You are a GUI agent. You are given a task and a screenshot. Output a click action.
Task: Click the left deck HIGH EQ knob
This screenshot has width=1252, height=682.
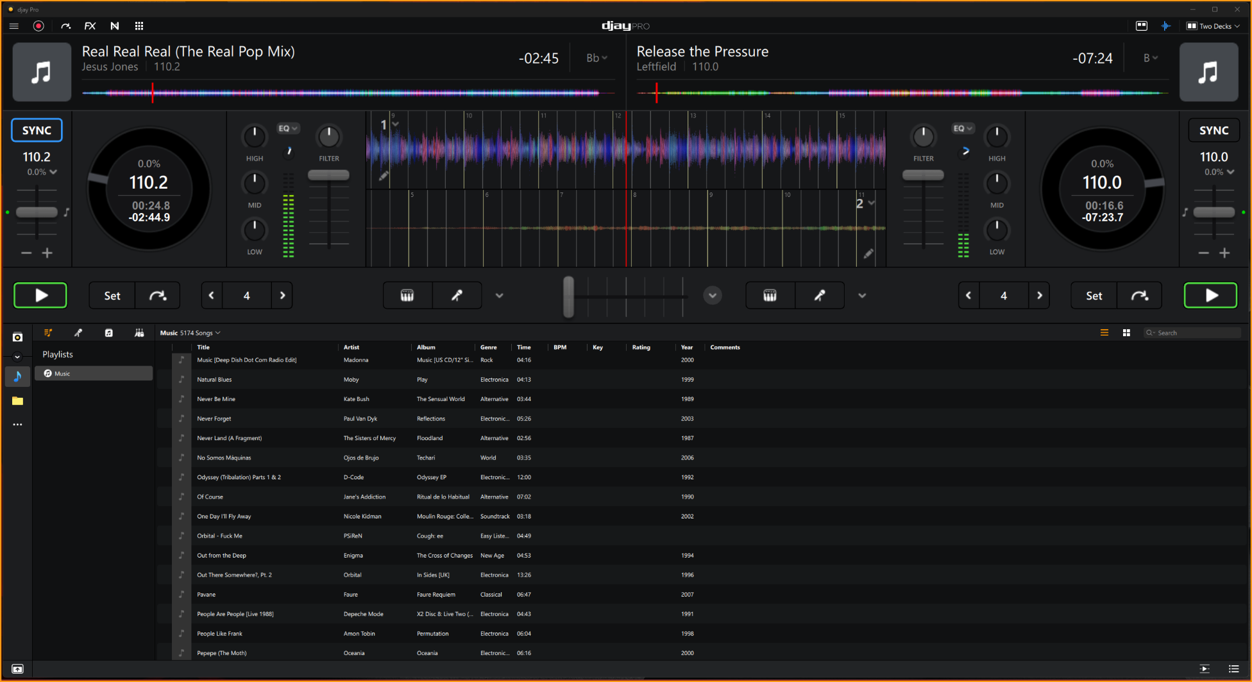(x=255, y=137)
